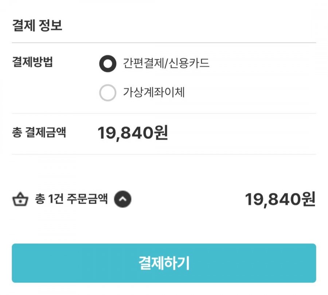
Task: Select the 간편결제/신용카드 radio button
Action: coord(108,64)
